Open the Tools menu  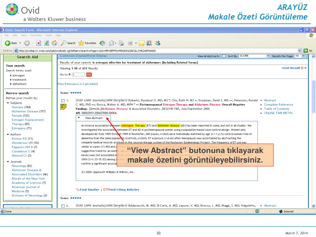coord(48,35)
